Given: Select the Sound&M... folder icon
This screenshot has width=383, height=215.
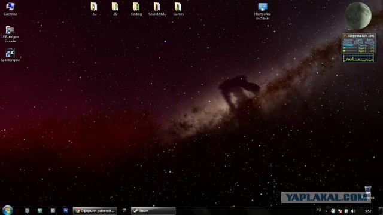Looking at the screenshot, I should tap(157, 9).
